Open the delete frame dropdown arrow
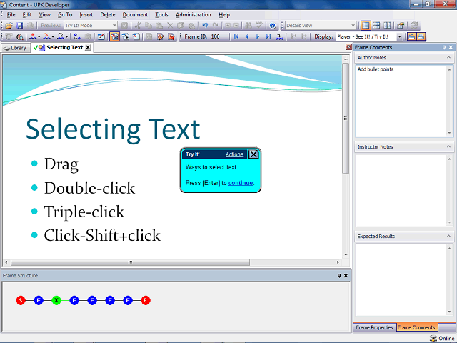The width and height of the screenshot is (457, 343). click(x=53, y=36)
